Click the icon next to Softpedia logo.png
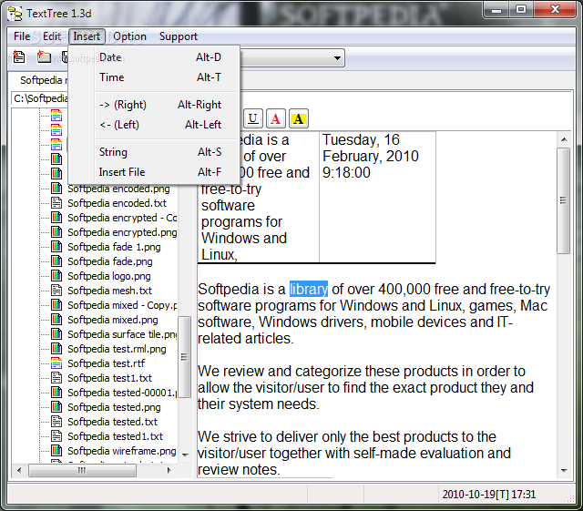Image resolution: width=583 pixels, height=511 pixels. (x=56, y=276)
